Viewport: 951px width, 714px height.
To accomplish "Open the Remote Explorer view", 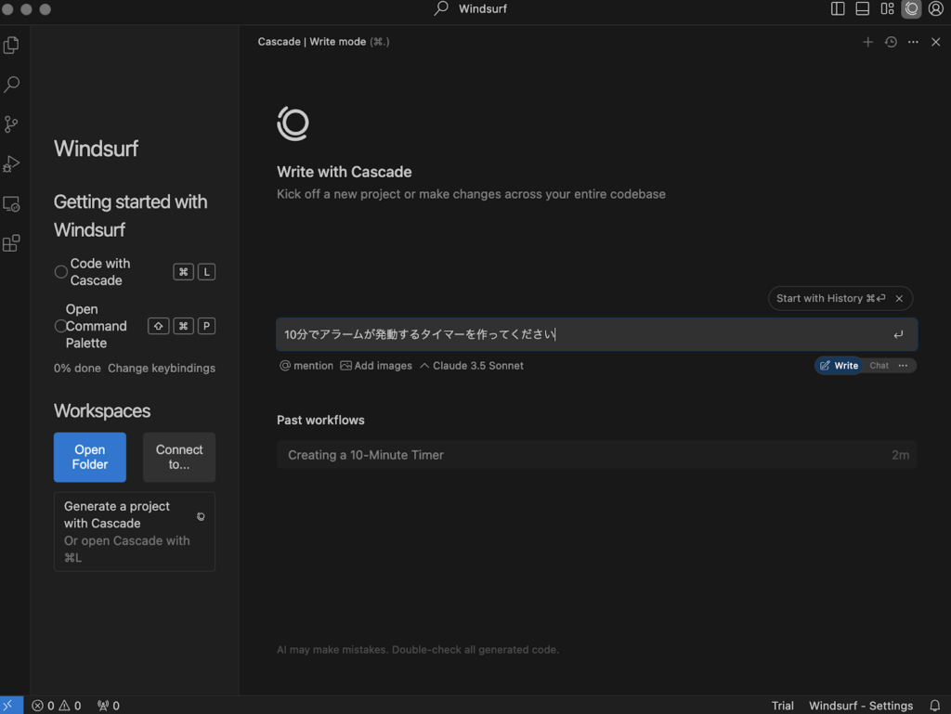I will point(11,204).
